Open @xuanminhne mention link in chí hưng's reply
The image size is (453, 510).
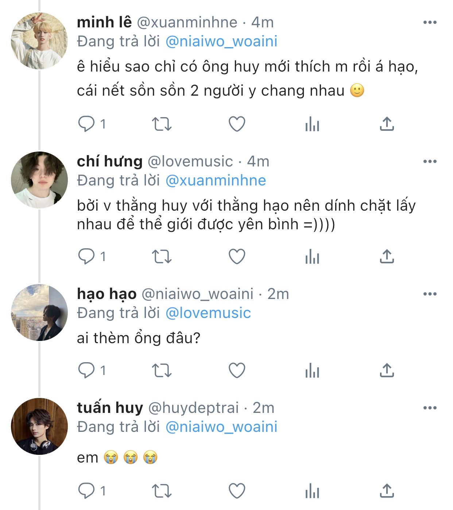click(x=216, y=180)
